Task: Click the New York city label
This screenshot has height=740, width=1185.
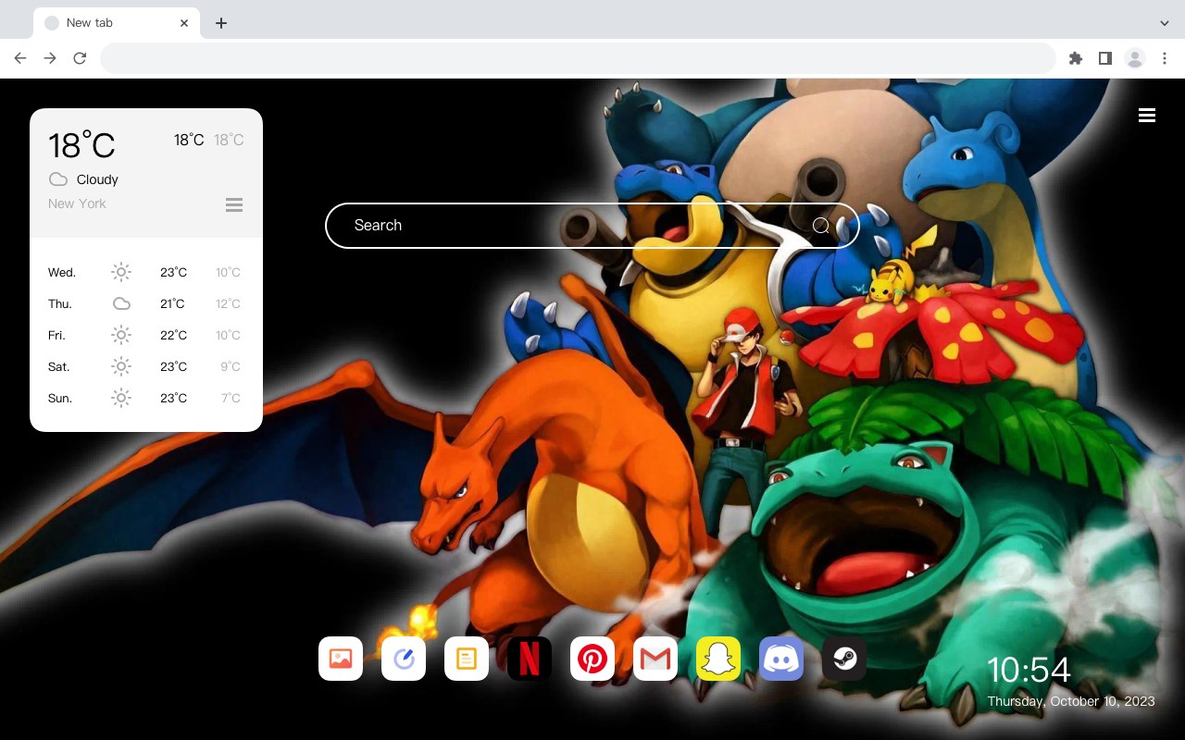Action: (77, 203)
